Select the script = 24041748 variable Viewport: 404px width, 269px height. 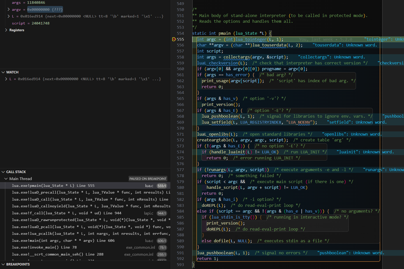(31, 23)
